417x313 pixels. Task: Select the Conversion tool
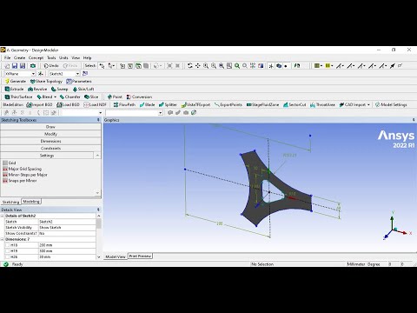pyautogui.click(x=139, y=97)
